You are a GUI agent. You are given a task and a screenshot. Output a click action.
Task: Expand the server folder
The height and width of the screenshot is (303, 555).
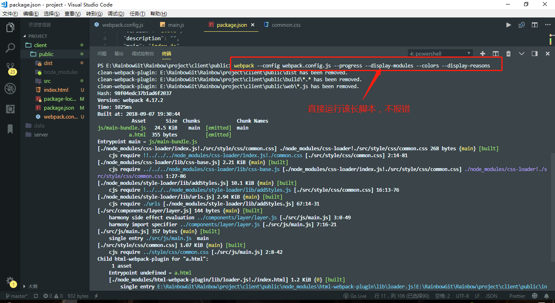pyautogui.click(x=55, y=134)
